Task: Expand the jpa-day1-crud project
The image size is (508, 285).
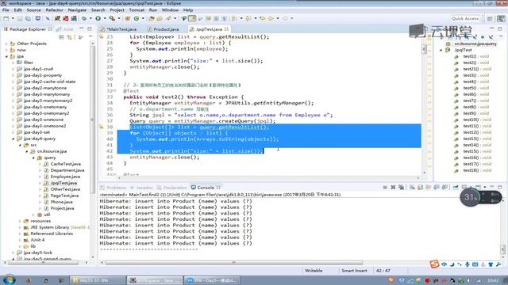Action: 13,69
